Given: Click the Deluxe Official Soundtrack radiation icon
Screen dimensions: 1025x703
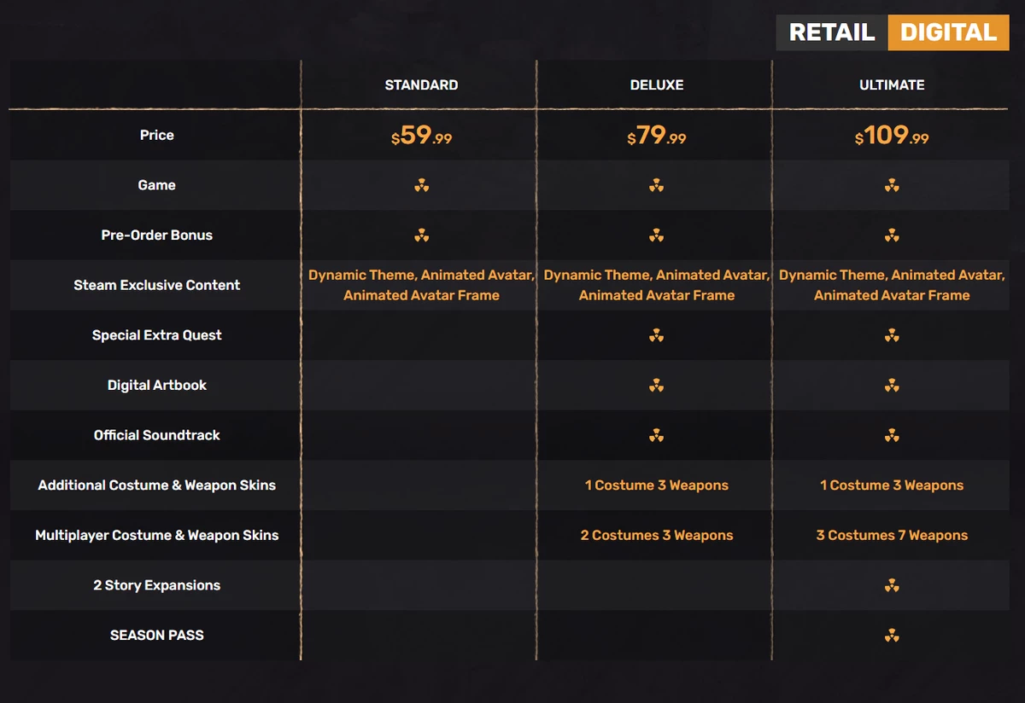Looking at the screenshot, I should pos(656,436).
